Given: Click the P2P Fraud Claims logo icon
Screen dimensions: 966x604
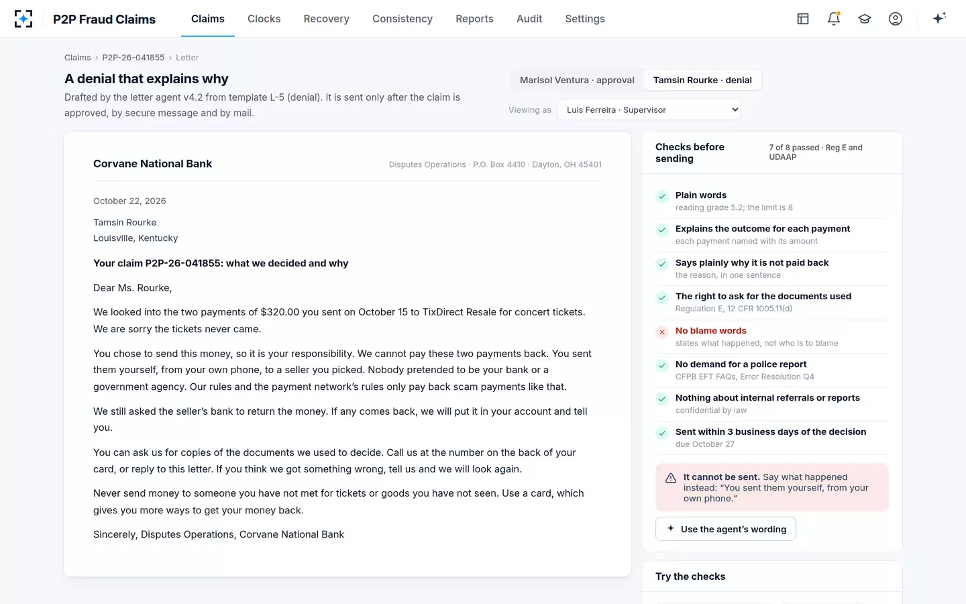Looking at the screenshot, I should coord(23,19).
